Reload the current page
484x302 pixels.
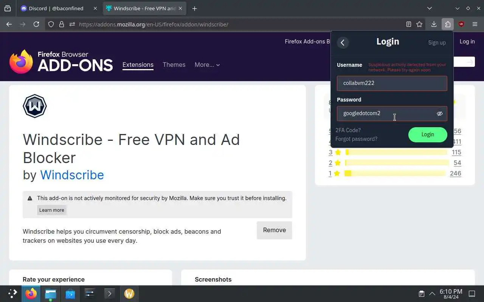(x=36, y=24)
